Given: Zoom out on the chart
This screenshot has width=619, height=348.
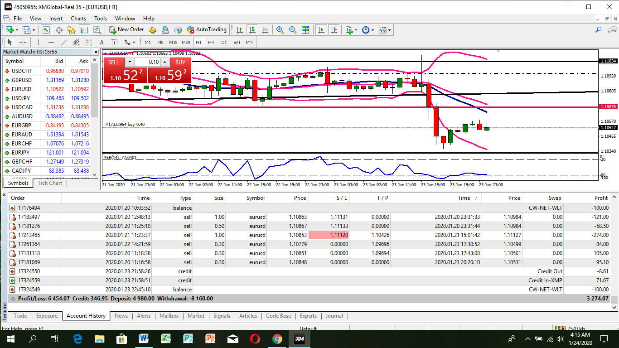Looking at the screenshot, I should pyautogui.click(x=293, y=30).
